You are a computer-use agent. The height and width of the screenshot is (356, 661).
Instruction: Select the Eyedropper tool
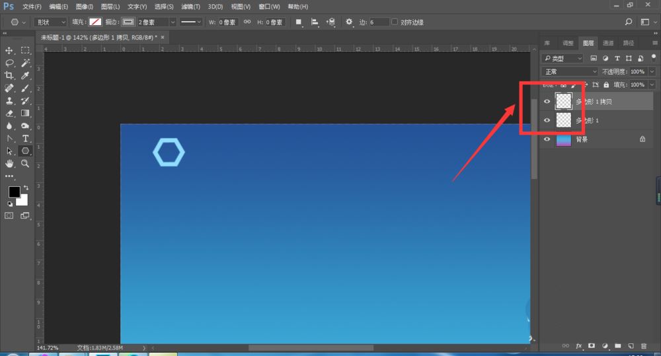point(25,76)
